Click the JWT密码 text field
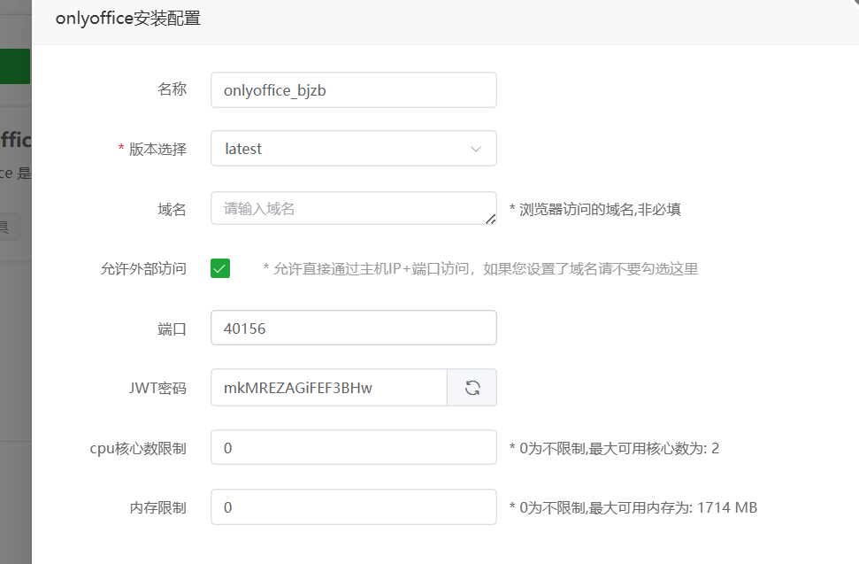The width and height of the screenshot is (859, 564). (x=327, y=387)
